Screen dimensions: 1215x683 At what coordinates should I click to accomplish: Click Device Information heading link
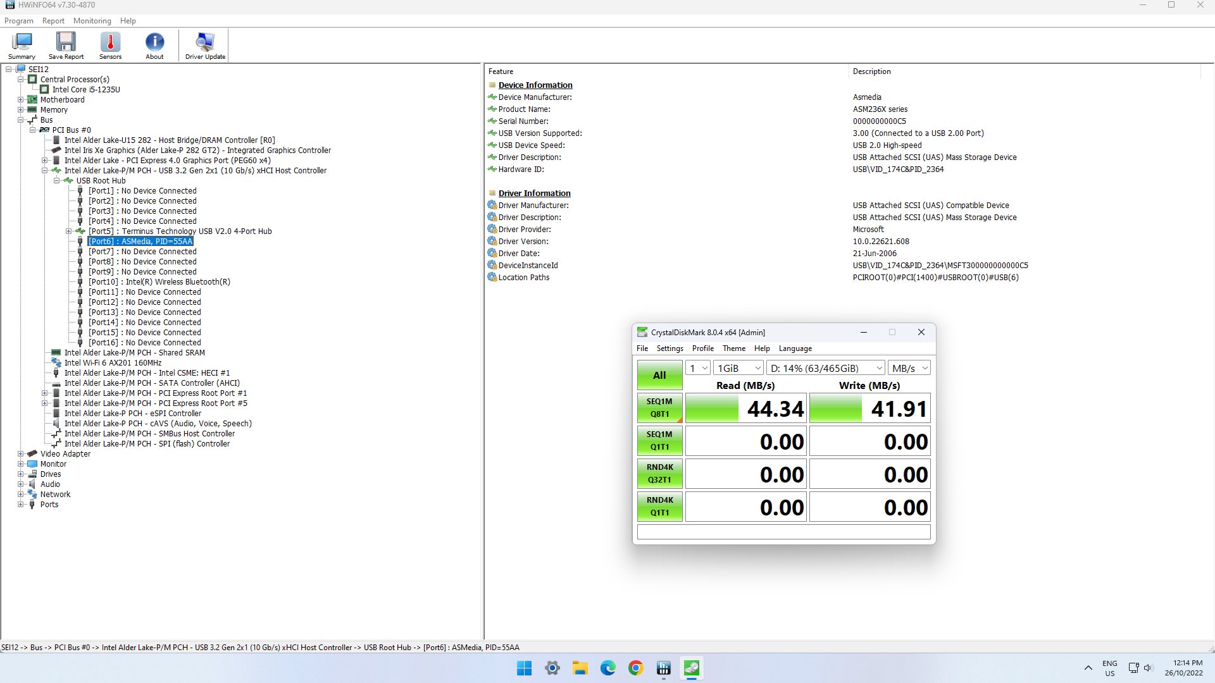click(535, 85)
